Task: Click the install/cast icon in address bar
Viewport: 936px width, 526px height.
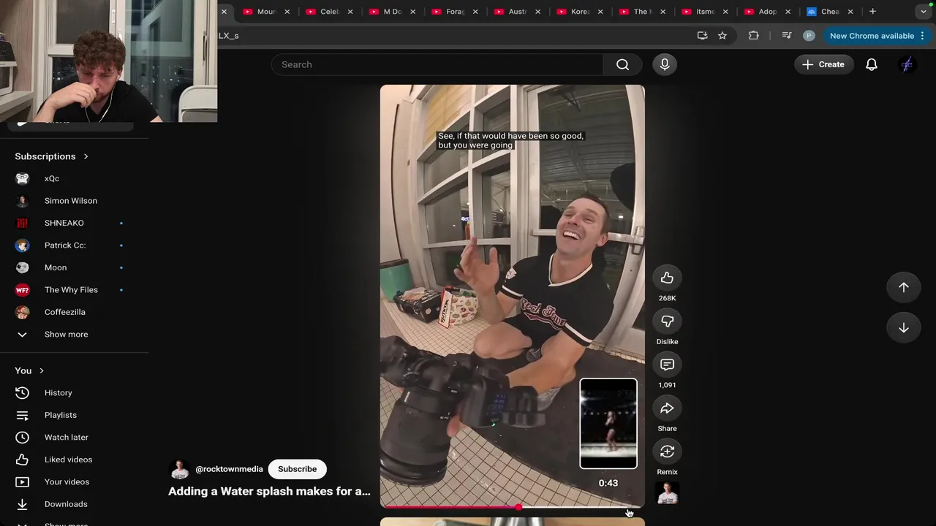Action: [702, 36]
